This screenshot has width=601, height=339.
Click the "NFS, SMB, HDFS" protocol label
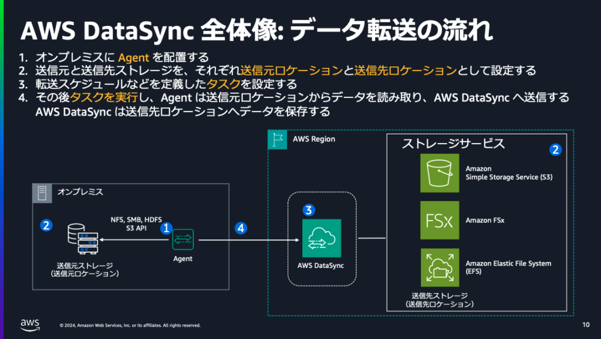click(x=136, y=220)
